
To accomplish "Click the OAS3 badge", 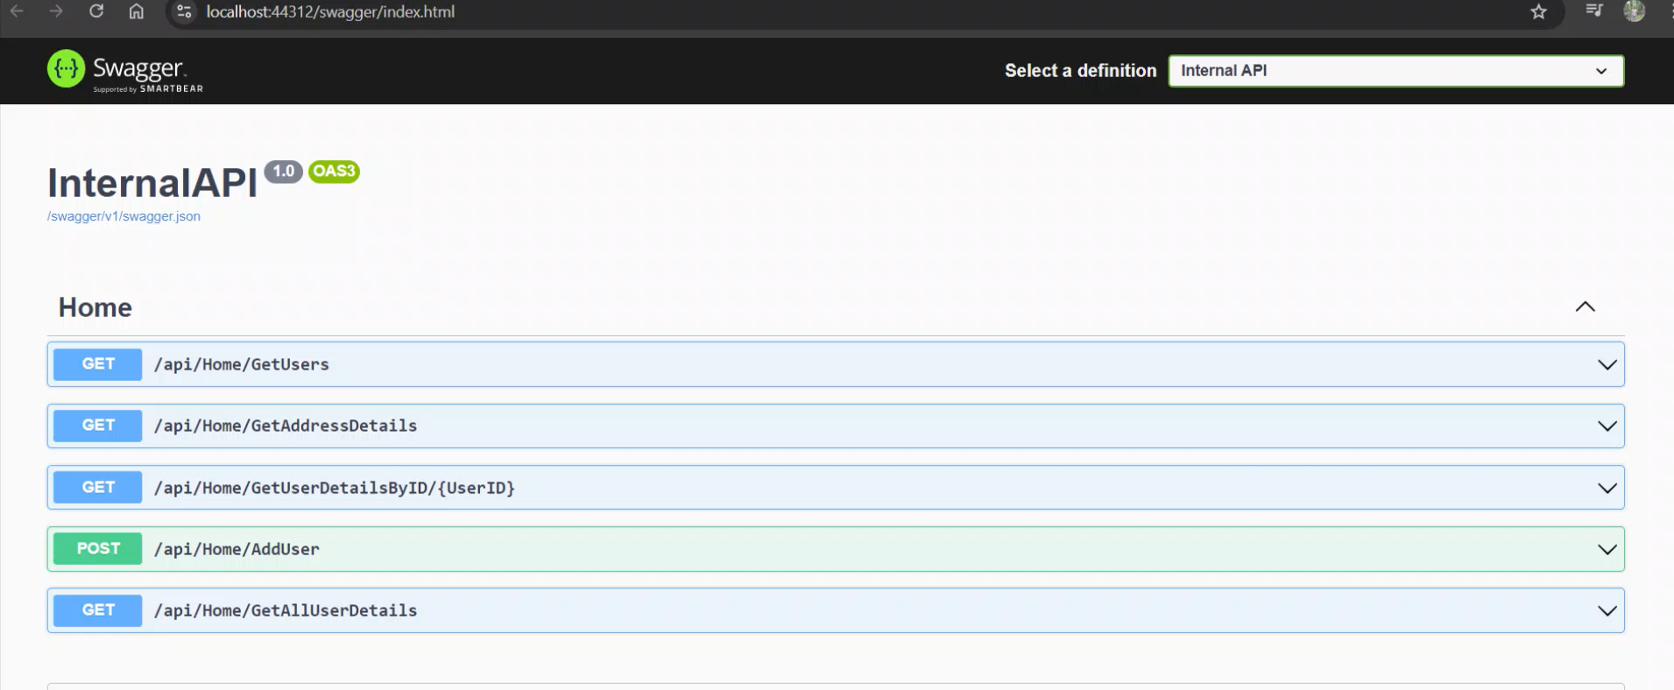I will [x=334, y=172].
